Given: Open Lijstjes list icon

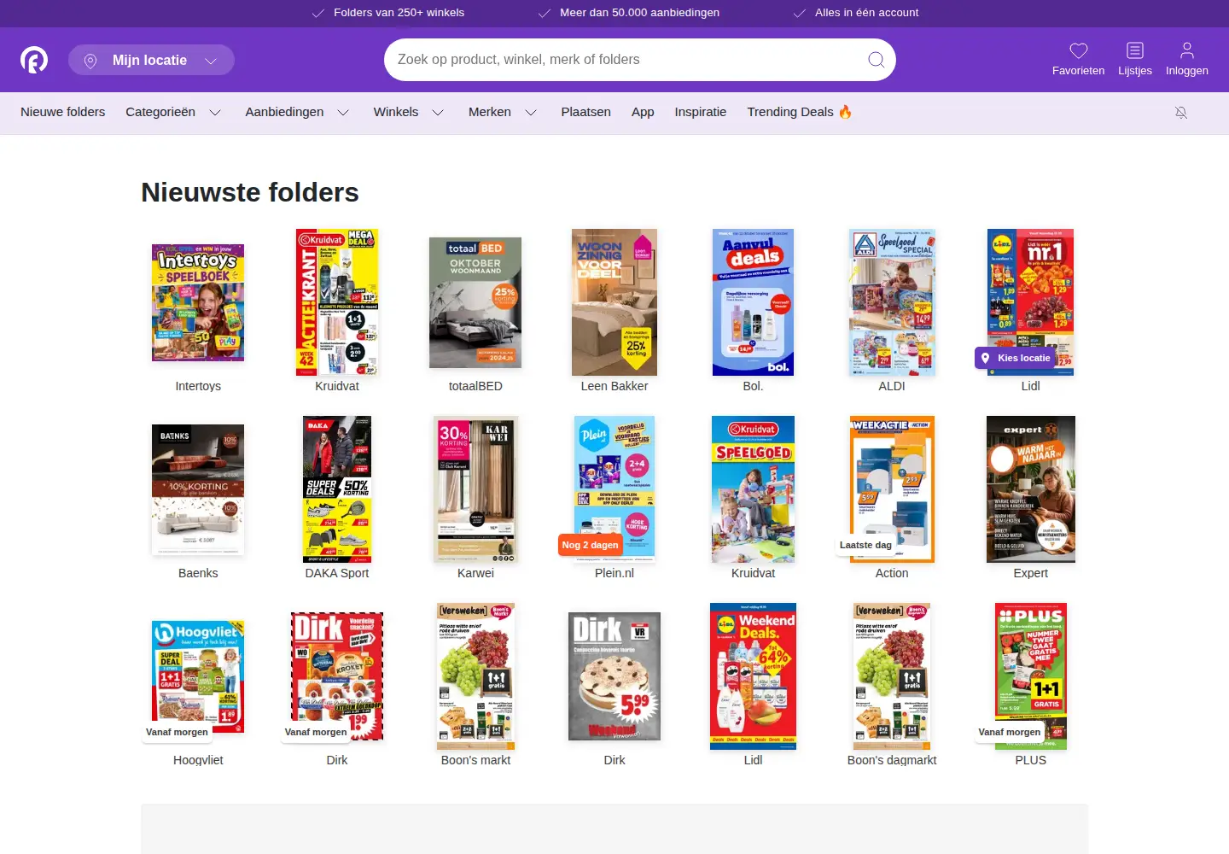Looking at the screenshot, I should [1135, 50].
